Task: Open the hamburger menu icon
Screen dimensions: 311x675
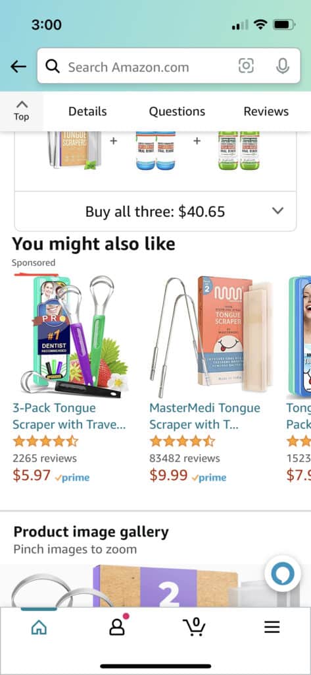Action: (272, 627)
